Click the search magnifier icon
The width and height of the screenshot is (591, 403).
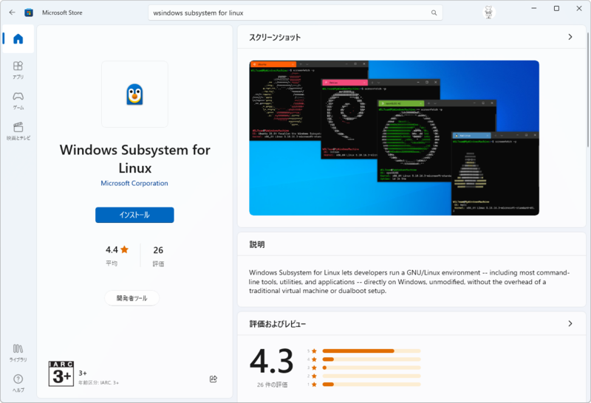click(x=434, y=13)
